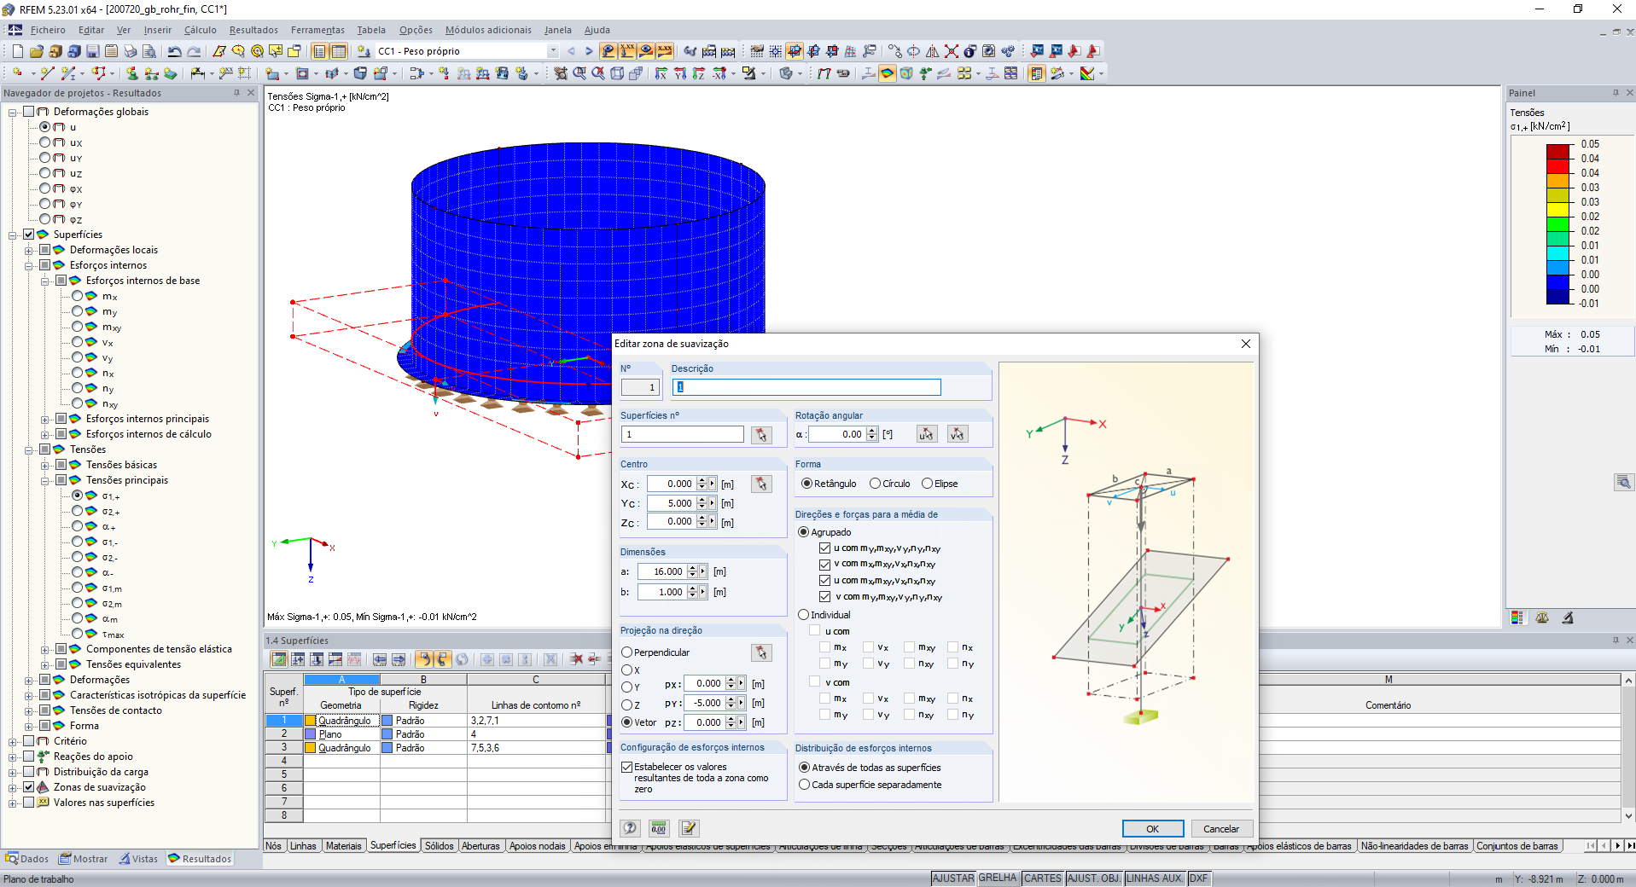Image resolution: width=1636 pixels, height=887 pixels.
Task: Click the pick u-axis rotation icon
Action: 927,435
